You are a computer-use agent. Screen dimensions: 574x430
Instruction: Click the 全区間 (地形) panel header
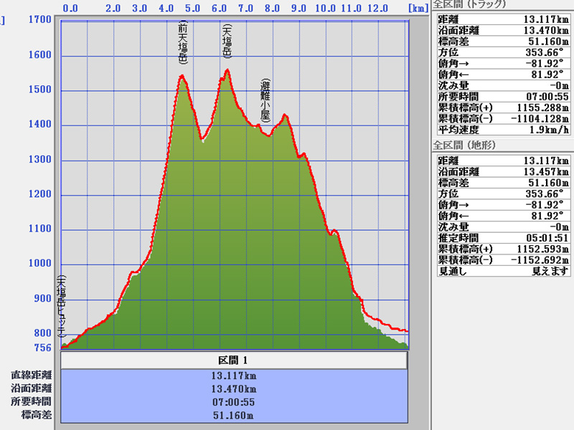click(465, 145)
